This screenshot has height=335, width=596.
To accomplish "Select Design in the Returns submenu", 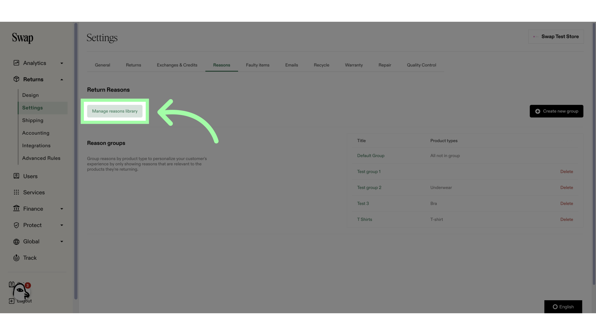I will tap(30, 95).
